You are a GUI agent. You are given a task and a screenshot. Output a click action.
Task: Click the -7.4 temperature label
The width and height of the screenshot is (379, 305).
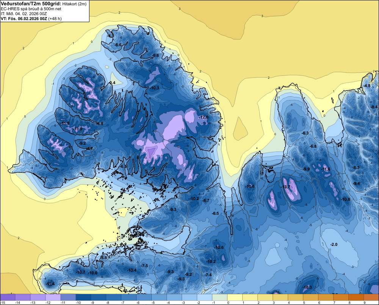coord(208,275)
